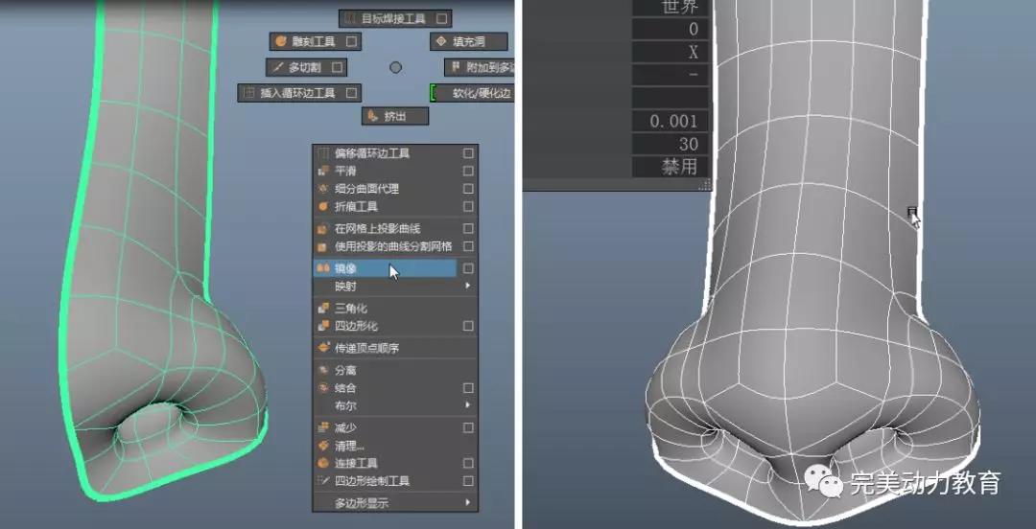
Task: Select 分离 separate menu entry
Action: [345, 370]
